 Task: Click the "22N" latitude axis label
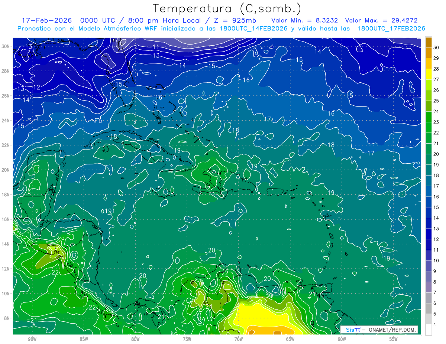click(x=6, y=145)
